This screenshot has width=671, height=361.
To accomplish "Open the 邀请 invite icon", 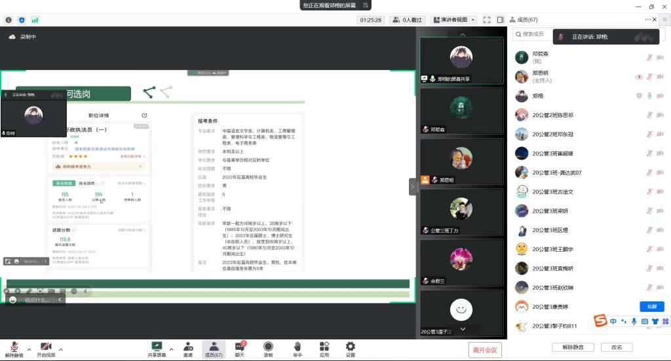I will click(188, 349).
